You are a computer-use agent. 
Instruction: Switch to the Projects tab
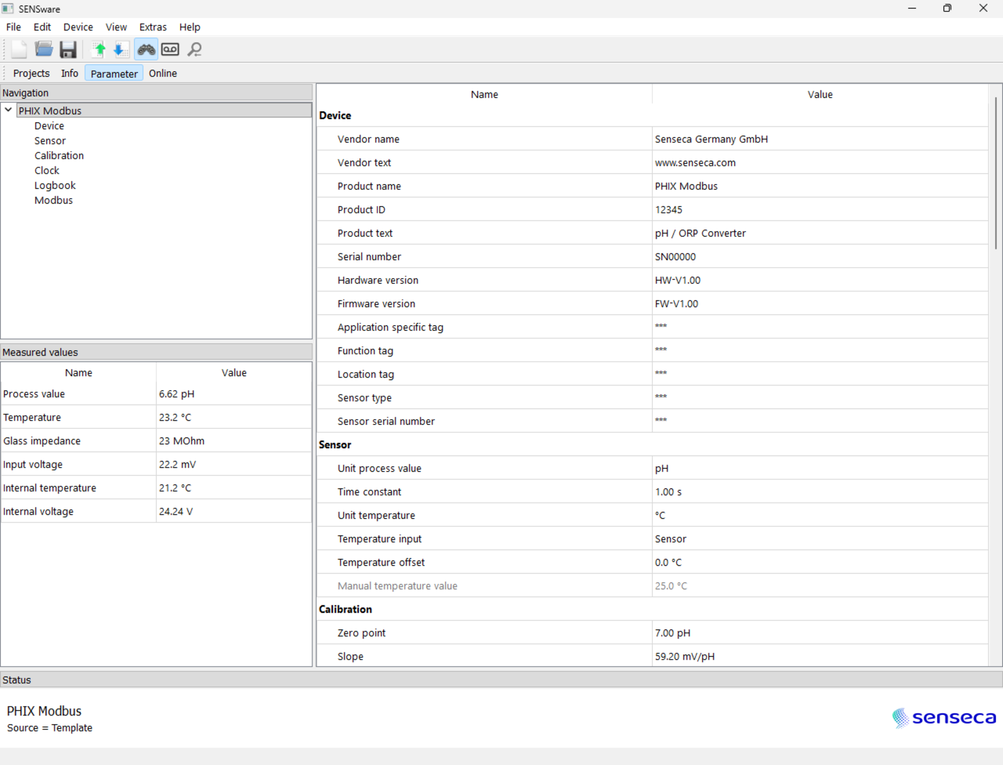[31, 73]
